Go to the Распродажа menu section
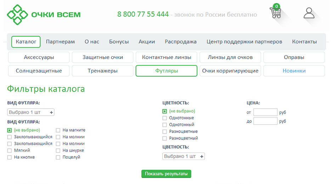The width and height of the screenshot is (333, 184). pos(181,42)
